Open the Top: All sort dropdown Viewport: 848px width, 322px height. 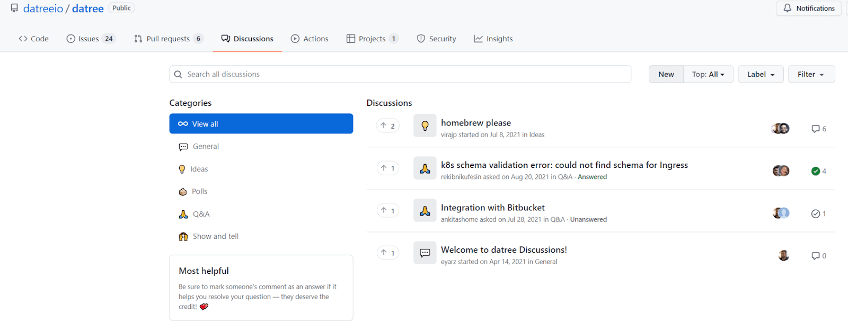click(708, 74)
